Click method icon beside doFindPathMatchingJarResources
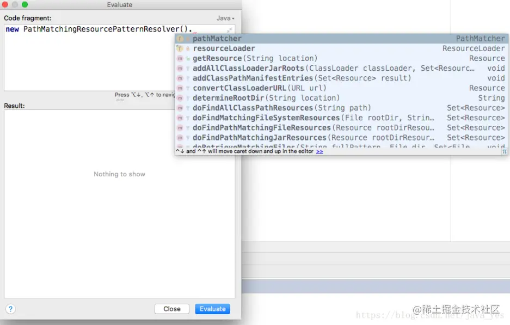510x325 pixels. tap(180, 138)
